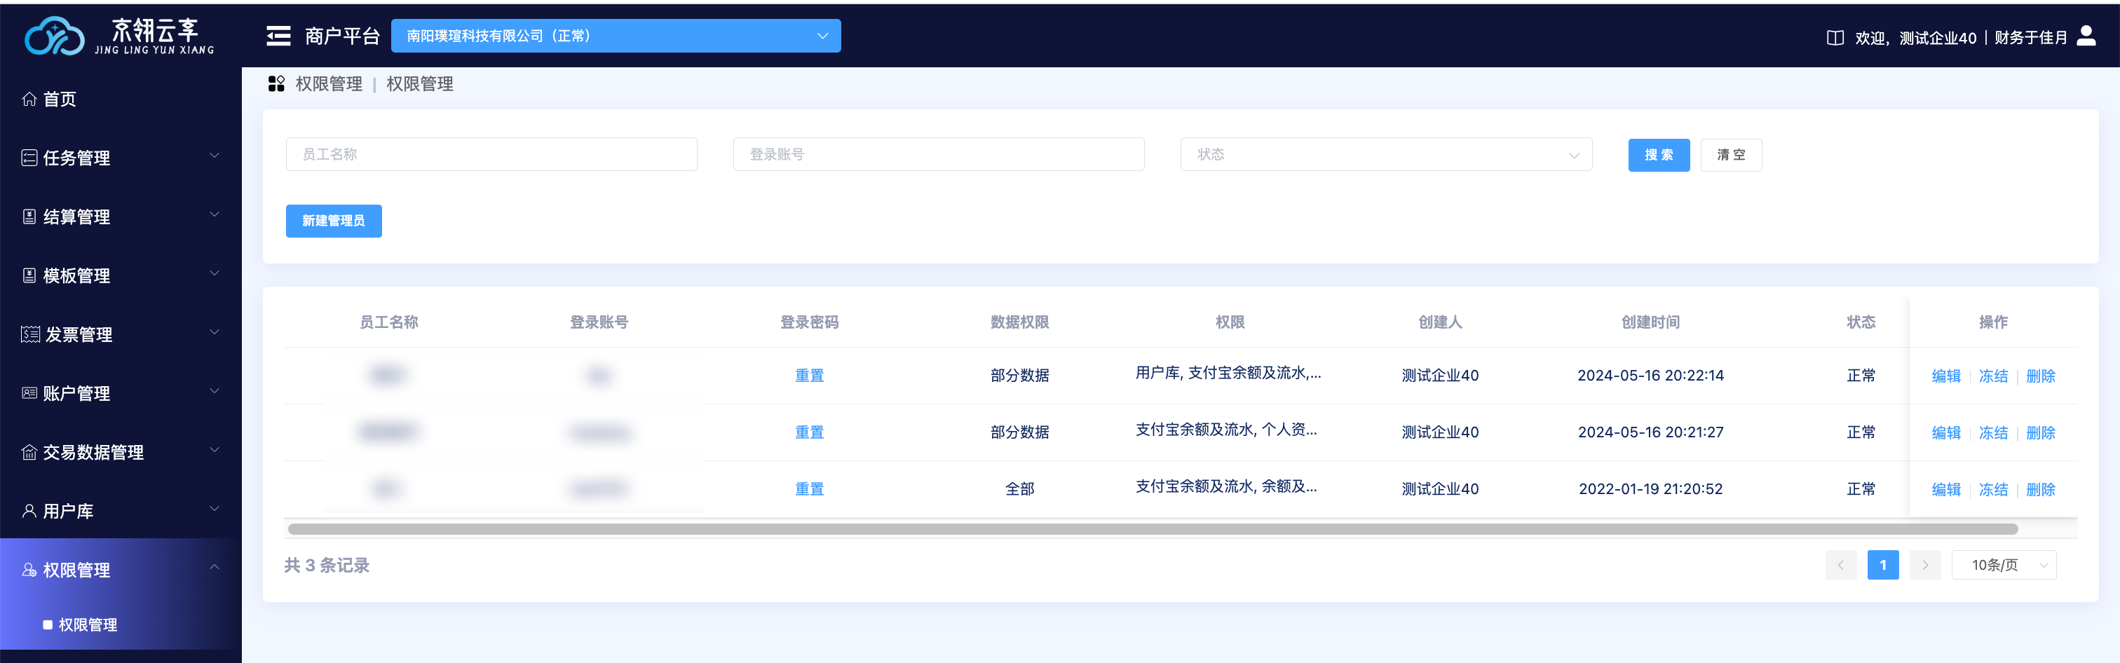Open the 状态 status filter dropdown
Screen dimensions: 2120x663
[1385, 155]
